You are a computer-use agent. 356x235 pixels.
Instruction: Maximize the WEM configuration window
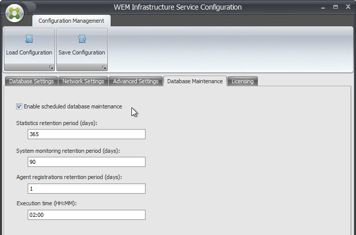[335, 7]
